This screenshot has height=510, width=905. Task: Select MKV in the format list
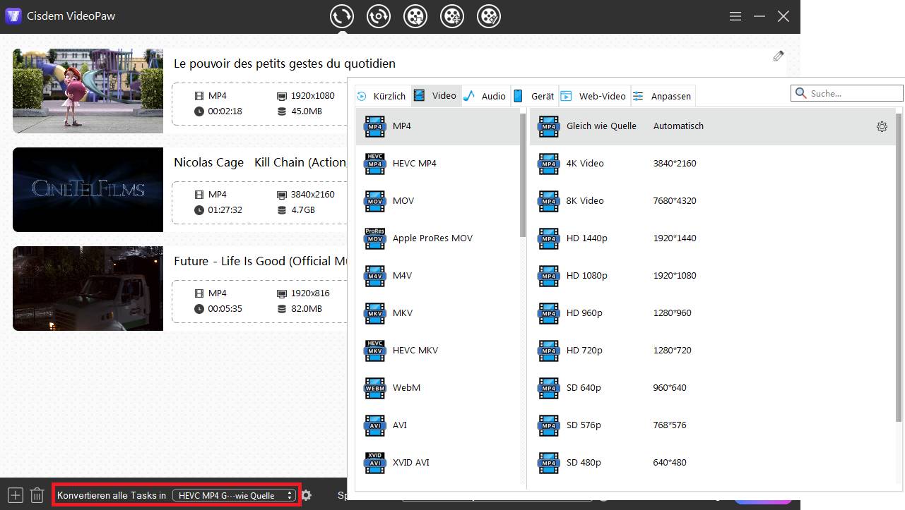click(x=403, y=313)
